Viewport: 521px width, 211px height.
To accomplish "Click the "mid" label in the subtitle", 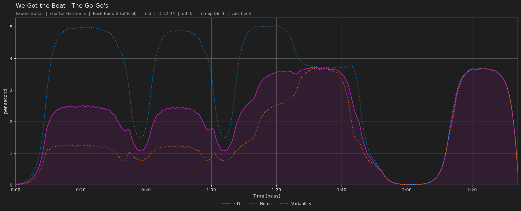I will tap(147, 14).
